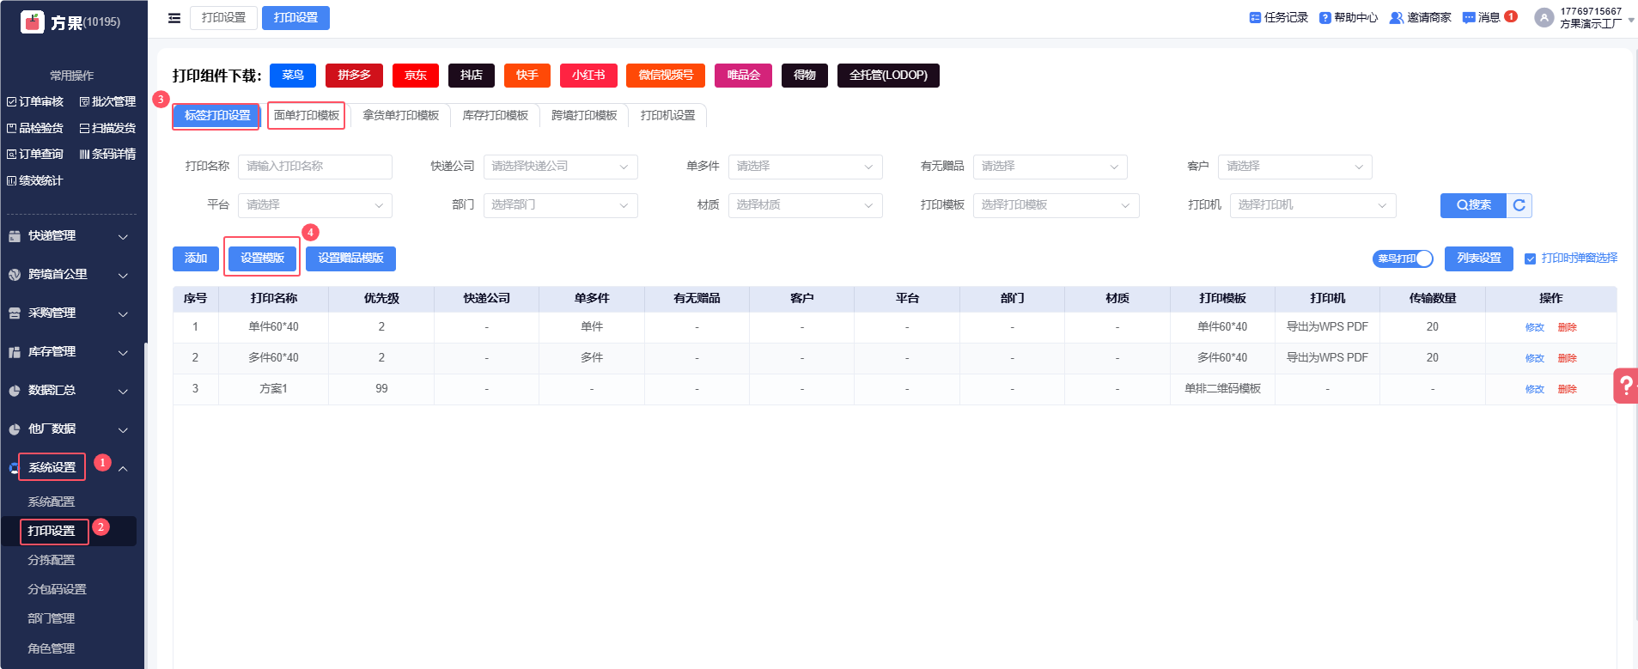The width and height of the screenshot is (1638, 669).
Task: Open the help center 帮助中心 icon
Action: [1324, 17]
